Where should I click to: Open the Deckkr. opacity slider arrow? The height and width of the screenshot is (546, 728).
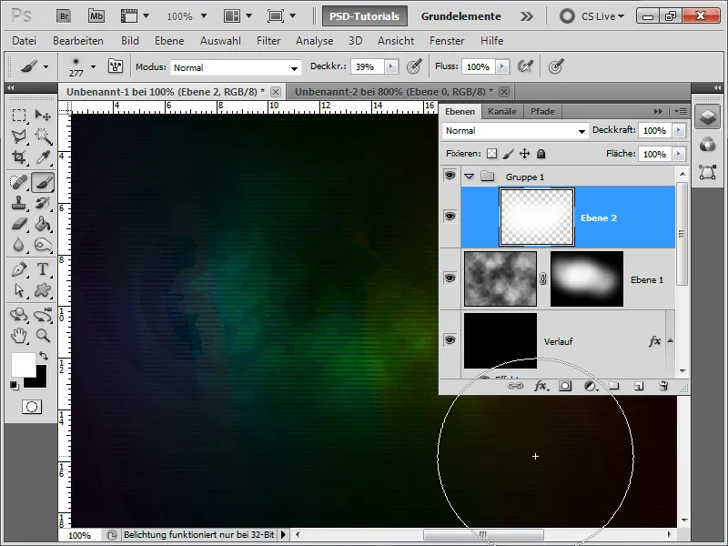pos(391,66)
